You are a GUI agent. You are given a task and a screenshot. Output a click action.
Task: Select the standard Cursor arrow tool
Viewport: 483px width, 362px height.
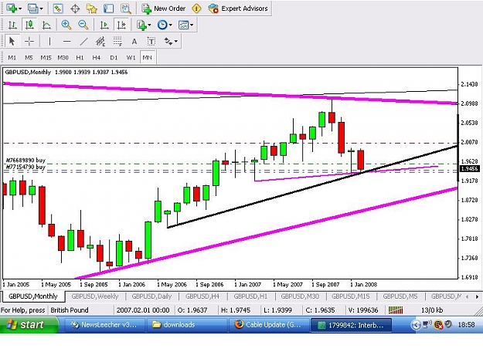pyautogui.click(x=12, y=41)
